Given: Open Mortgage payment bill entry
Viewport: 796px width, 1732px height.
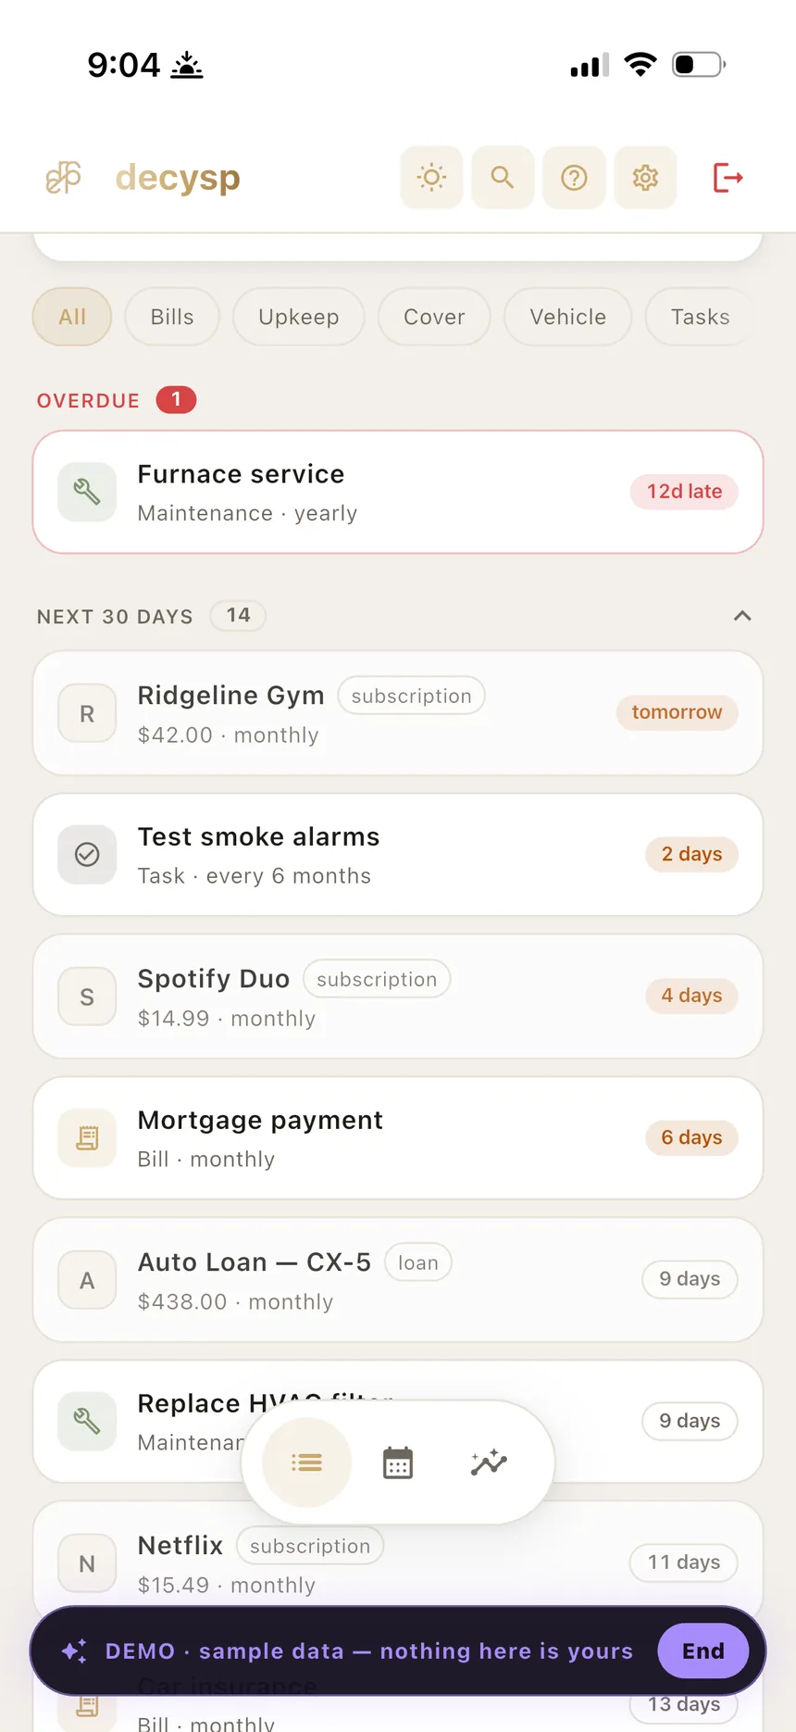Looking at the screenshot, I should click(398, 1137).
